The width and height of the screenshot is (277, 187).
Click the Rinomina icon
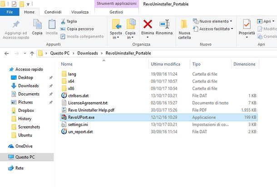pyautogui.click(x=164, y=24)
